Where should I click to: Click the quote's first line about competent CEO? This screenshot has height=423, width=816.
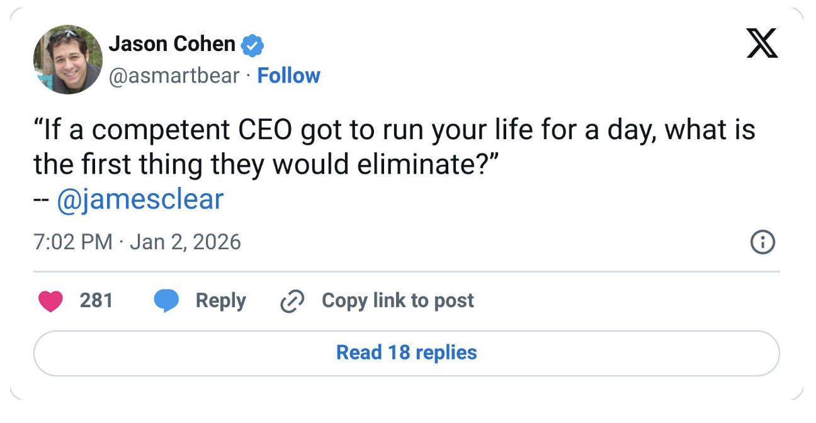click(394, 131)
